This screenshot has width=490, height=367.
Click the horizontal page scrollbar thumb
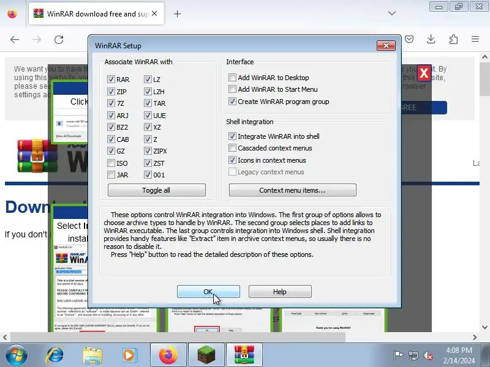(178, 337)
